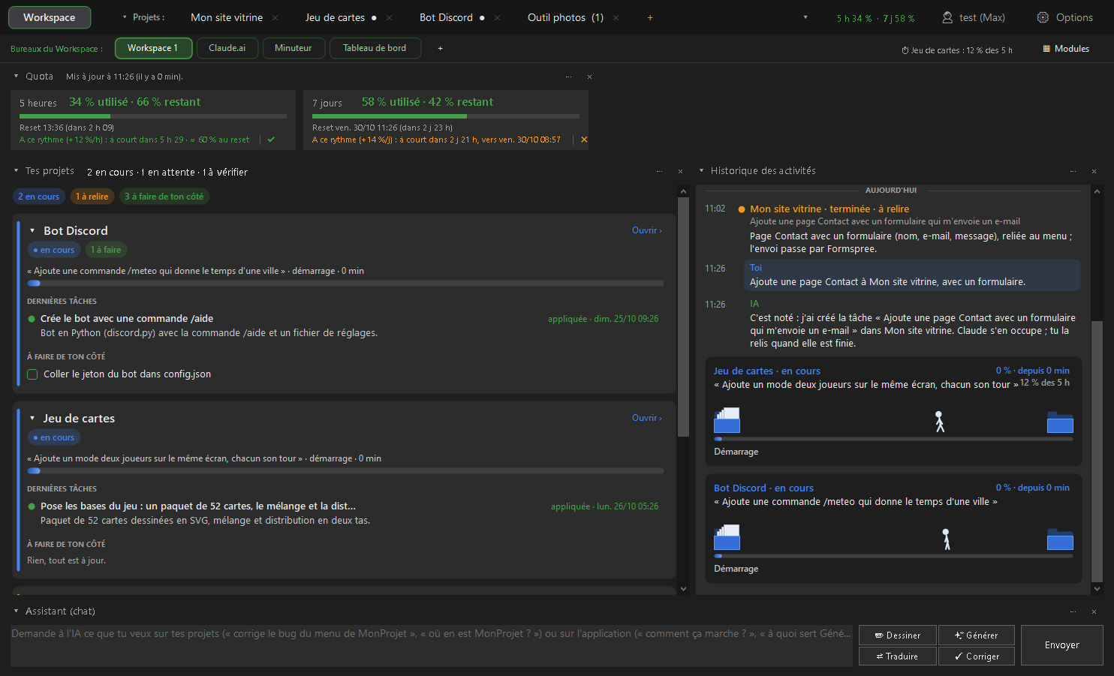Collapse the Tes projets panel
1114x676 pixels.
[x=16, y=171]
